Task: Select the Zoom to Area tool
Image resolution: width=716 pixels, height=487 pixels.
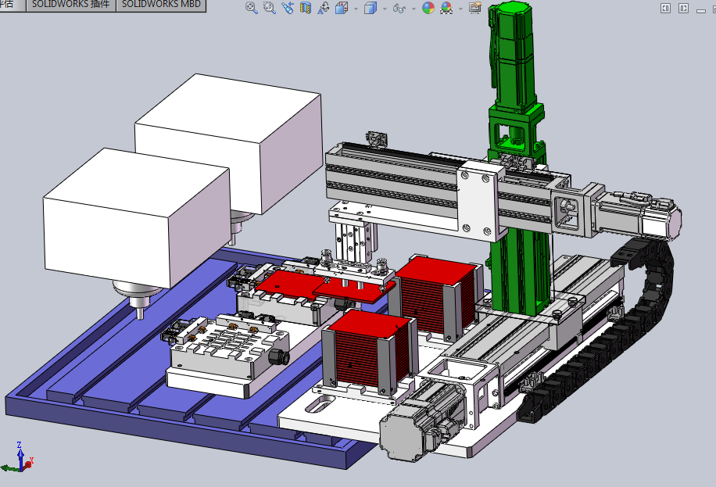Action: [x=270, y=9]
